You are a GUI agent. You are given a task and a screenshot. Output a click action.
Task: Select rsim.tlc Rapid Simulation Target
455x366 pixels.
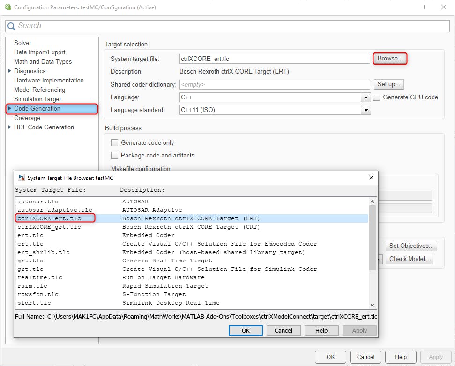[x=192, y=286]
